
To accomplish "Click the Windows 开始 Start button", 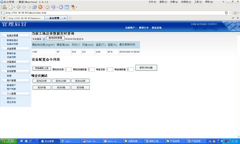I will 8,141.
